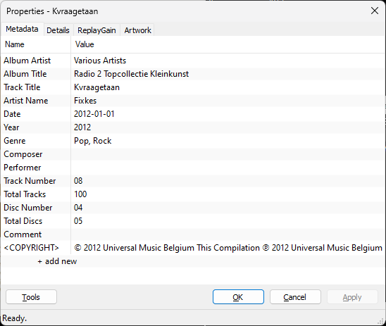The height and width of the screenshot is (326, 386).
Task: Click the Cancel button
Action: (295, 297)
